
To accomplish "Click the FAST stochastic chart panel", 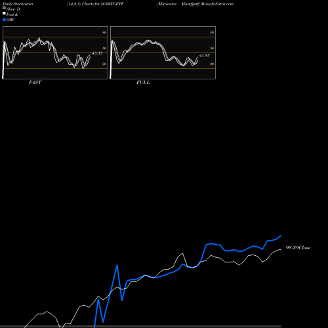I will click(x=55, y=52).
